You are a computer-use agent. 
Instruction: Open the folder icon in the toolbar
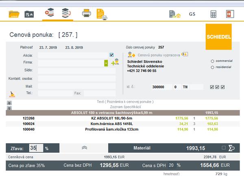pyautogui.click(x=14, y=13)
